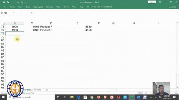Switch to the Home ribbon tab

(x=12, y=7)
